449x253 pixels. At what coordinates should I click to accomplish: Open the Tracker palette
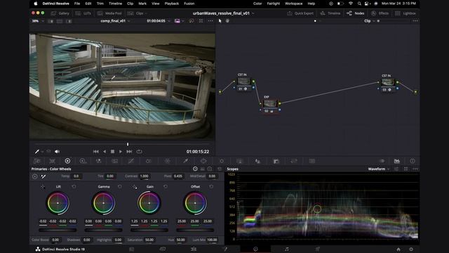tap(222, 161)
